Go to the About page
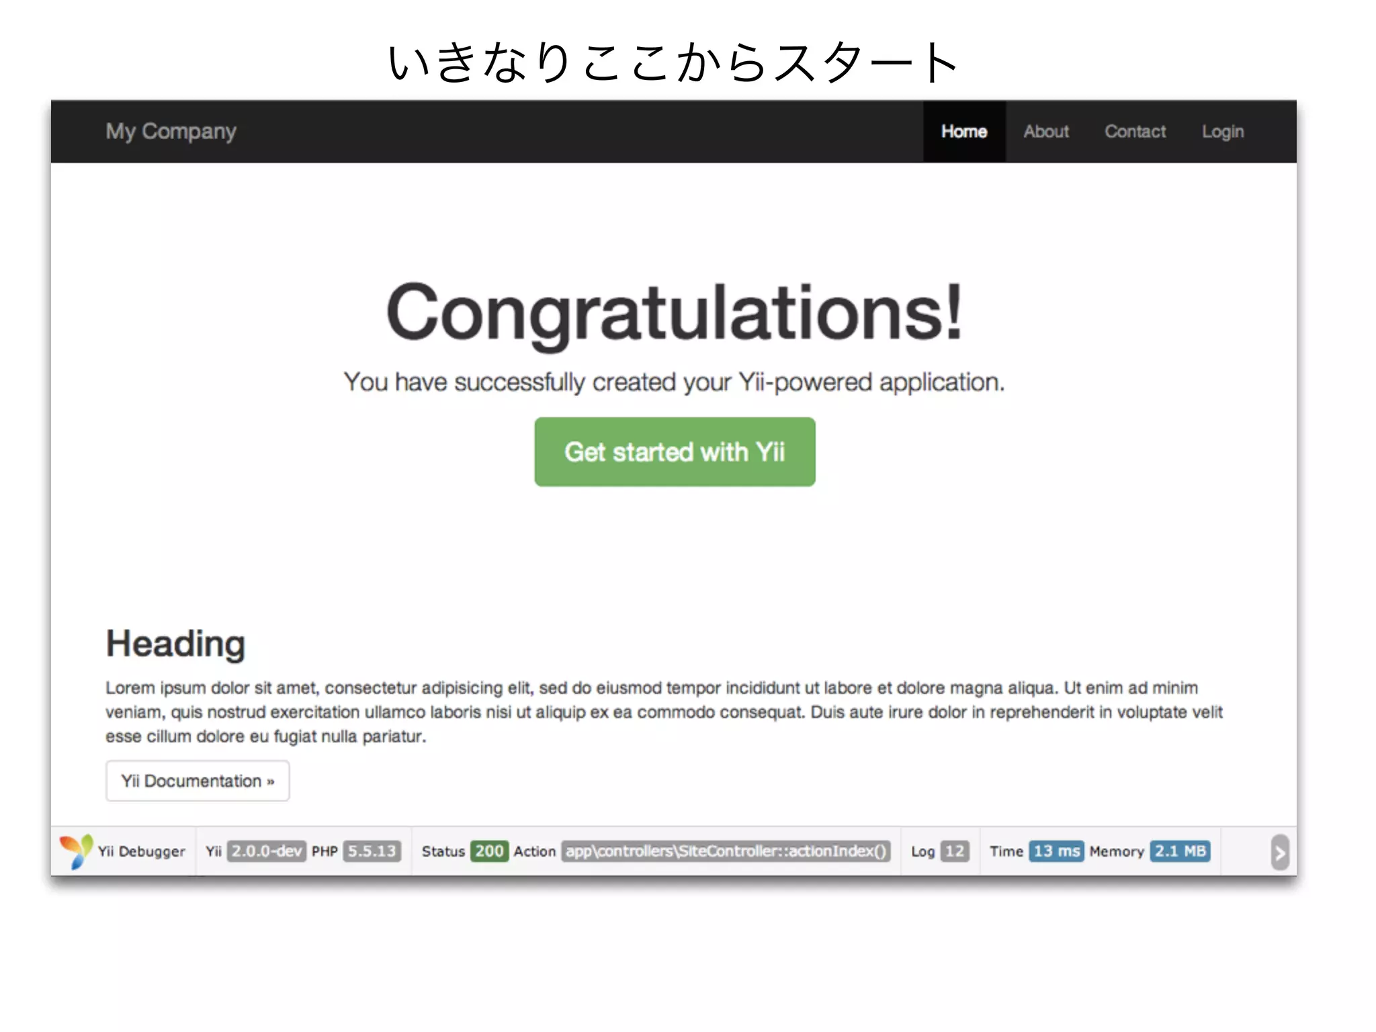This screenshot has height=1032, width=1376. click(1045, 132)
